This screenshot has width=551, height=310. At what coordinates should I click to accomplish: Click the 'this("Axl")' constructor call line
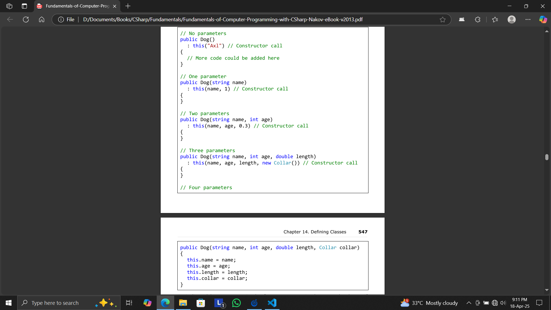pos(235,46)
